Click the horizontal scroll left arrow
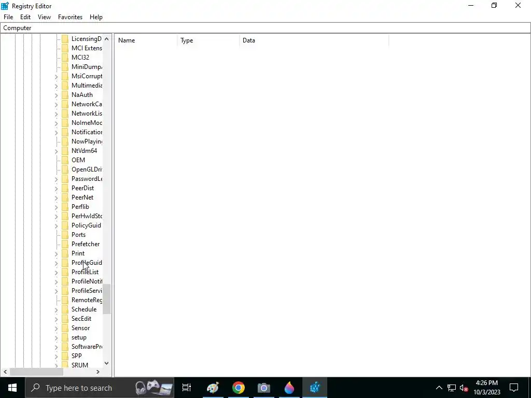531x398 pixels. click(5, 372)
